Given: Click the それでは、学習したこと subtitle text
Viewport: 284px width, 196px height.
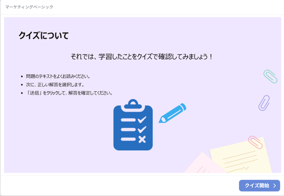Looking at the screenshot, I should 142,56.
